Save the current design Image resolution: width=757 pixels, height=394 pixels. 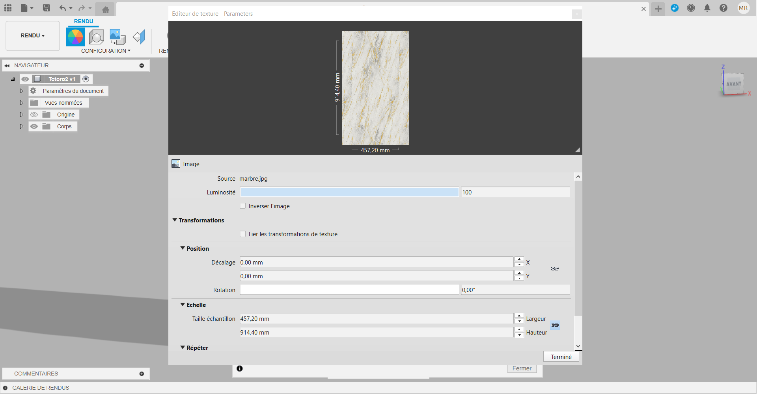click(46, 8)
